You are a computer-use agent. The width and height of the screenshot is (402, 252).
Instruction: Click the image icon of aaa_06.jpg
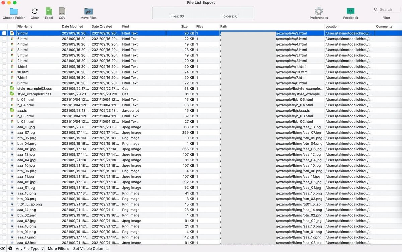point(12,149)
